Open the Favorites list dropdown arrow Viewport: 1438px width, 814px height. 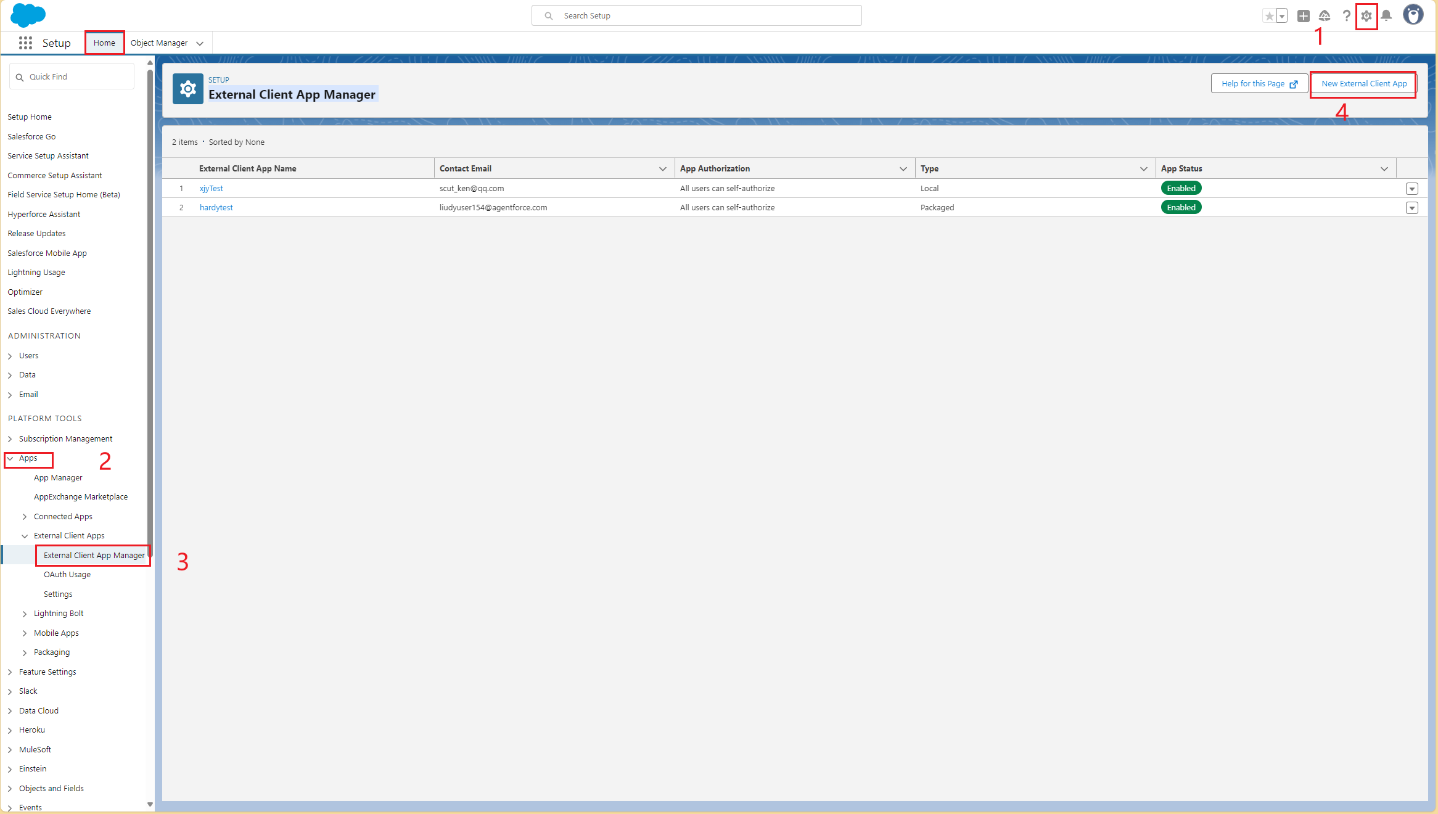pos(1282,16)
